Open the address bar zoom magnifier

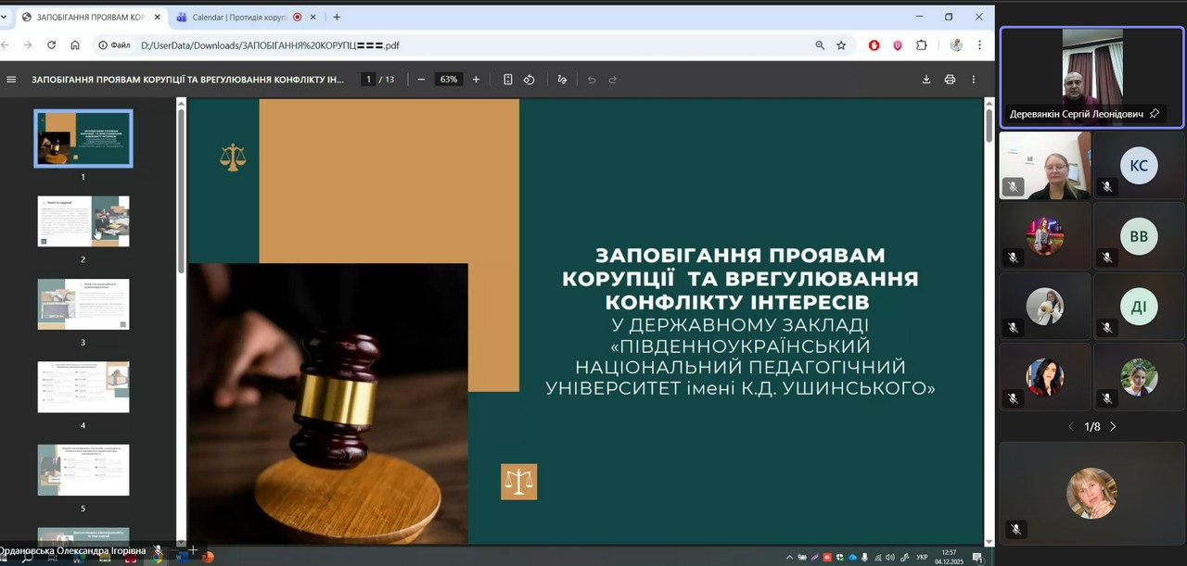820,44
